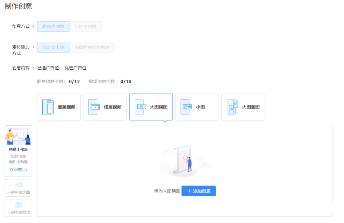344x223 pixels.
Task: Open the 立即使用 link
Action: 18,170
